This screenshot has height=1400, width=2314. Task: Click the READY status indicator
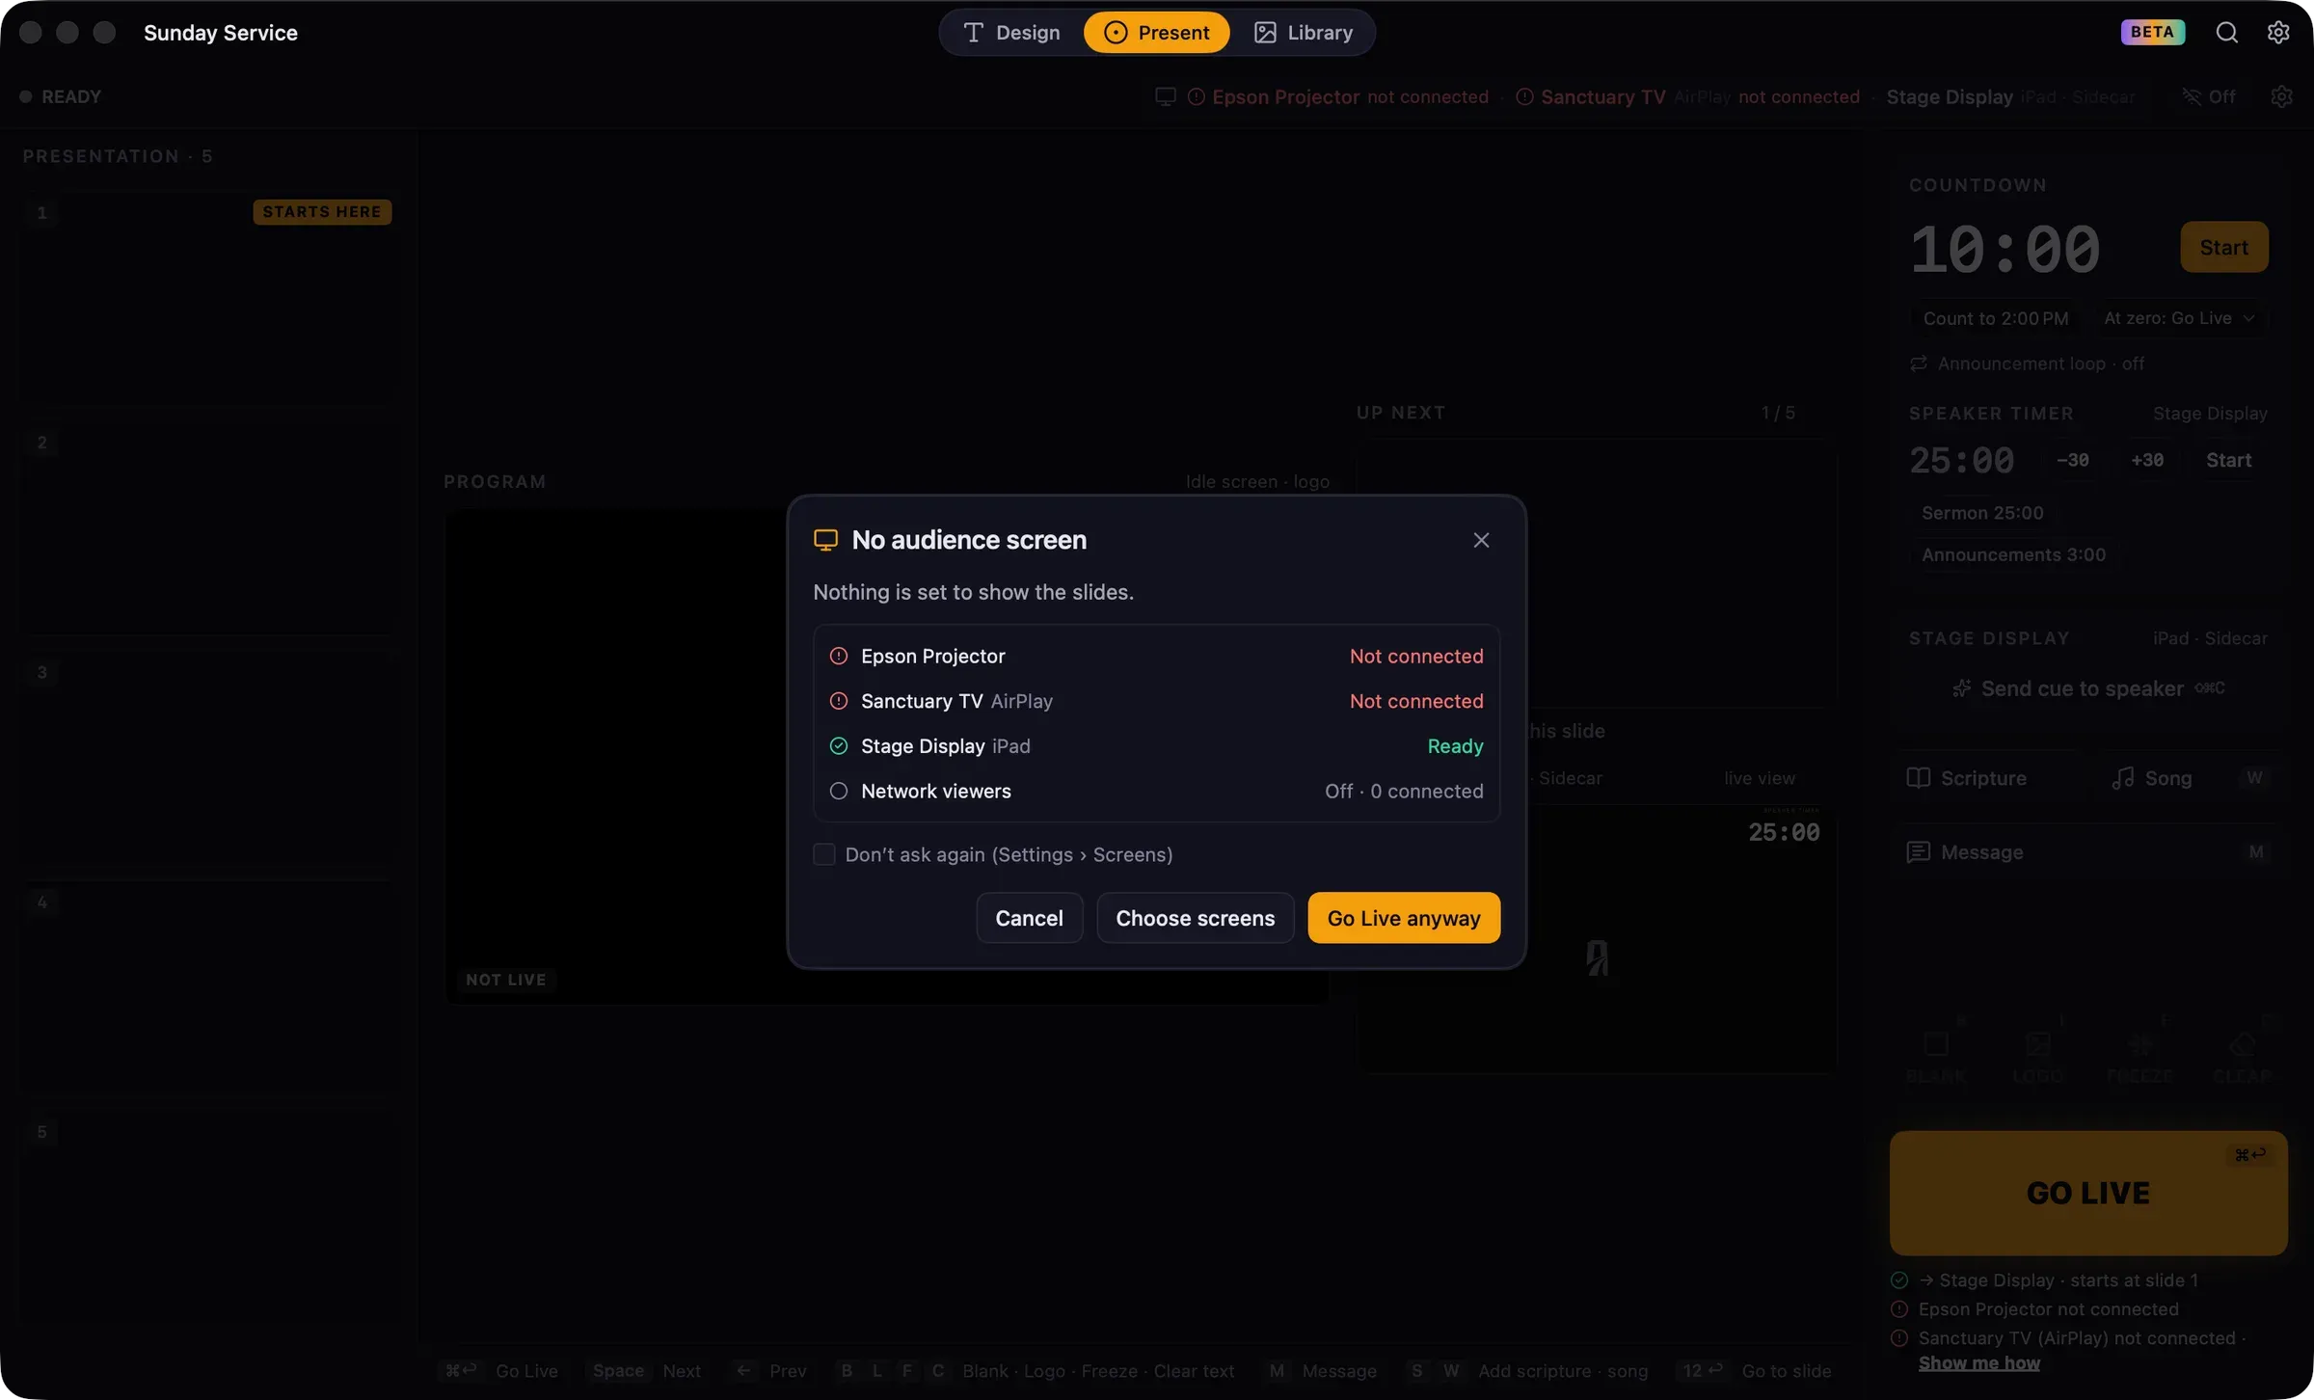[60, 96]
